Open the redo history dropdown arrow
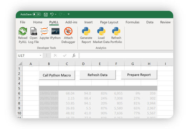Screen dimensions: 189x129 [x=64, y=14]
